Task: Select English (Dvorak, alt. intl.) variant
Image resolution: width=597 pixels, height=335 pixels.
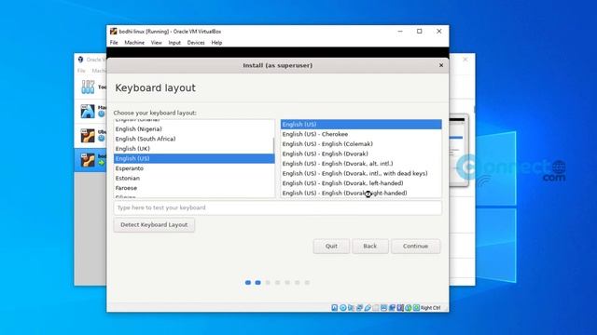Action: pyautogui.click(x=361, y=164)
